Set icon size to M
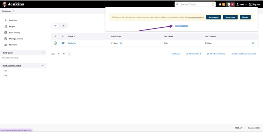Viewport: 263px width, 132px height. (x=64, y=54)
